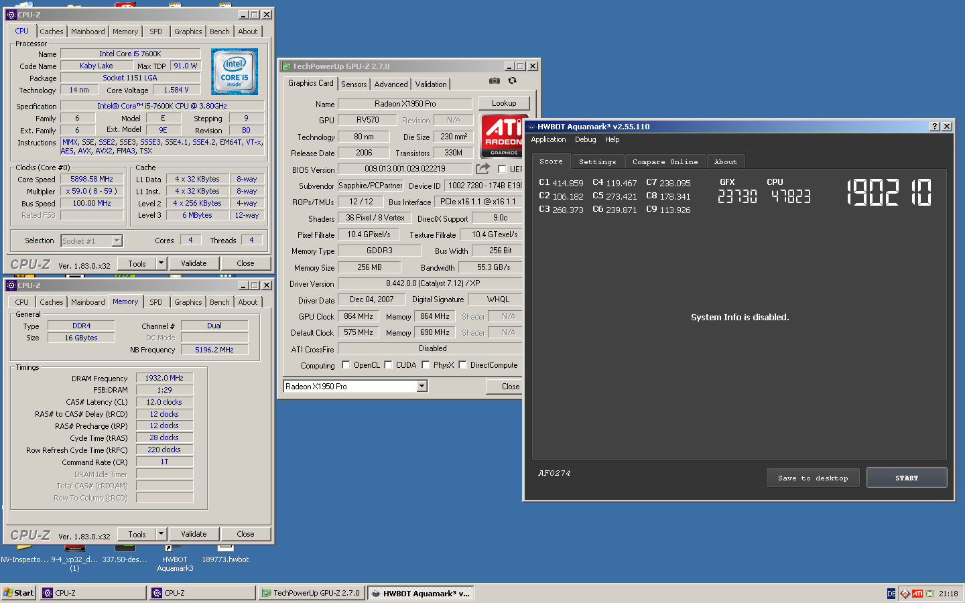The height and width of the screenshot is (603, 965).
Task: Open the Application menu in Aquamark
Action: coord(548,139)
